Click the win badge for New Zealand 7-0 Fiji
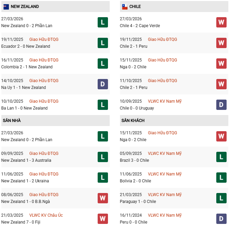229x227 pixels. click(103, 218)
